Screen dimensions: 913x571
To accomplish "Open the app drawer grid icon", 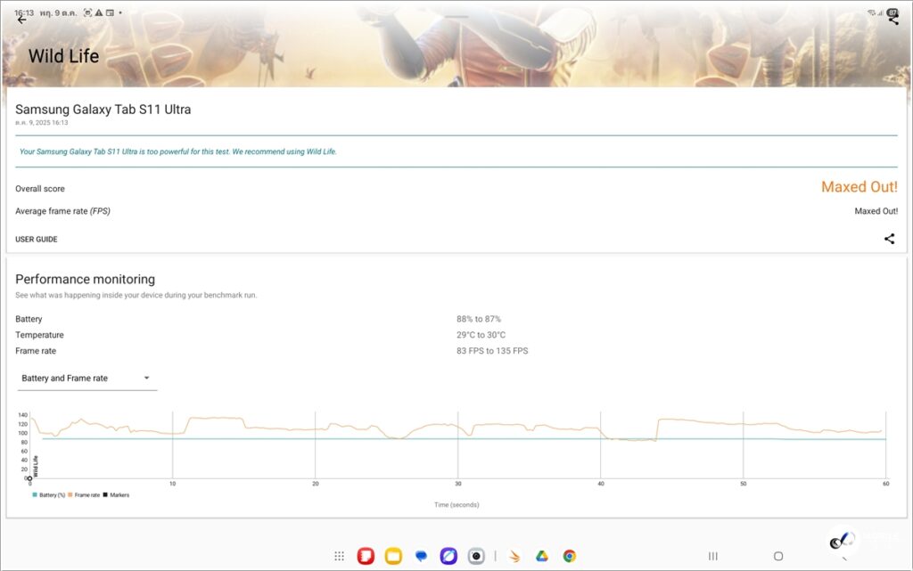I will tap(339, 556).
